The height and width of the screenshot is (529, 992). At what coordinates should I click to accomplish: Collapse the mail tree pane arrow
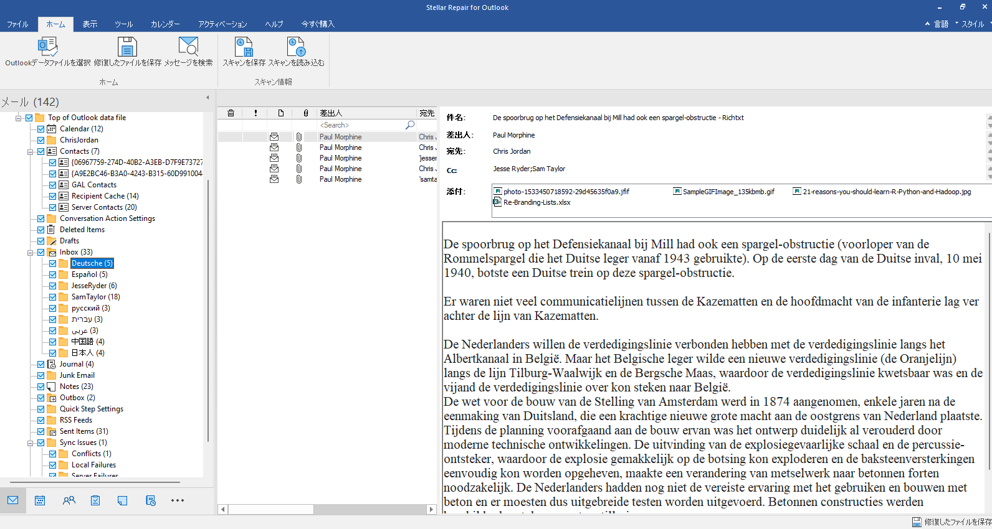pyautogui.click(x=207, y=98)
